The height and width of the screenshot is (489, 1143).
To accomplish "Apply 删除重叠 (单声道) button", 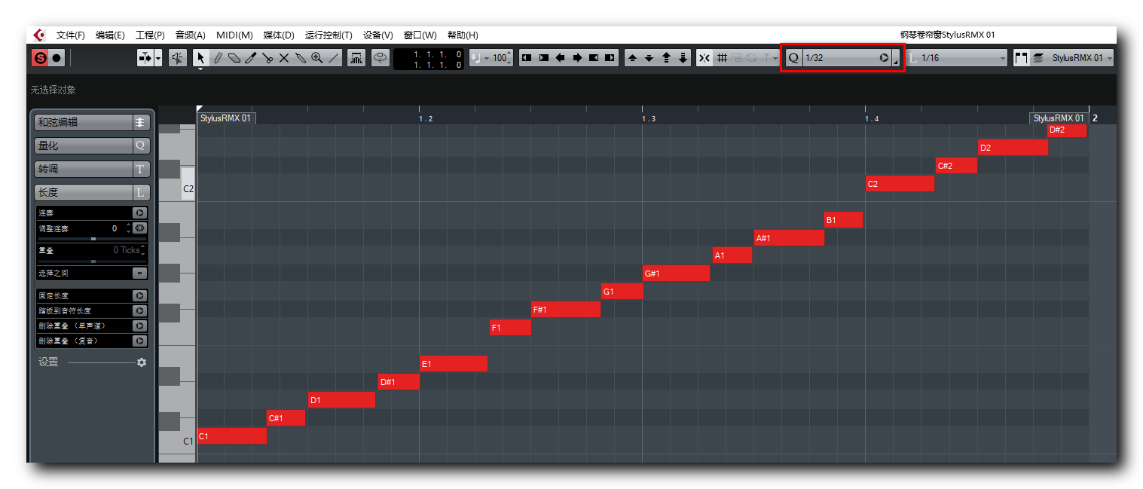I will tap(139, 325).
